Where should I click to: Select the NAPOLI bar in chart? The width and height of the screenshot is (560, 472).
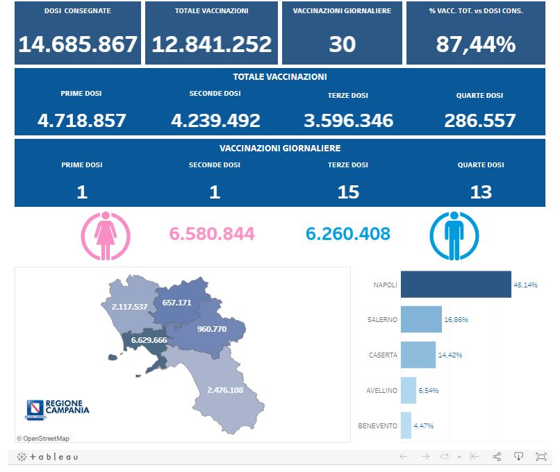coord(456,285)
